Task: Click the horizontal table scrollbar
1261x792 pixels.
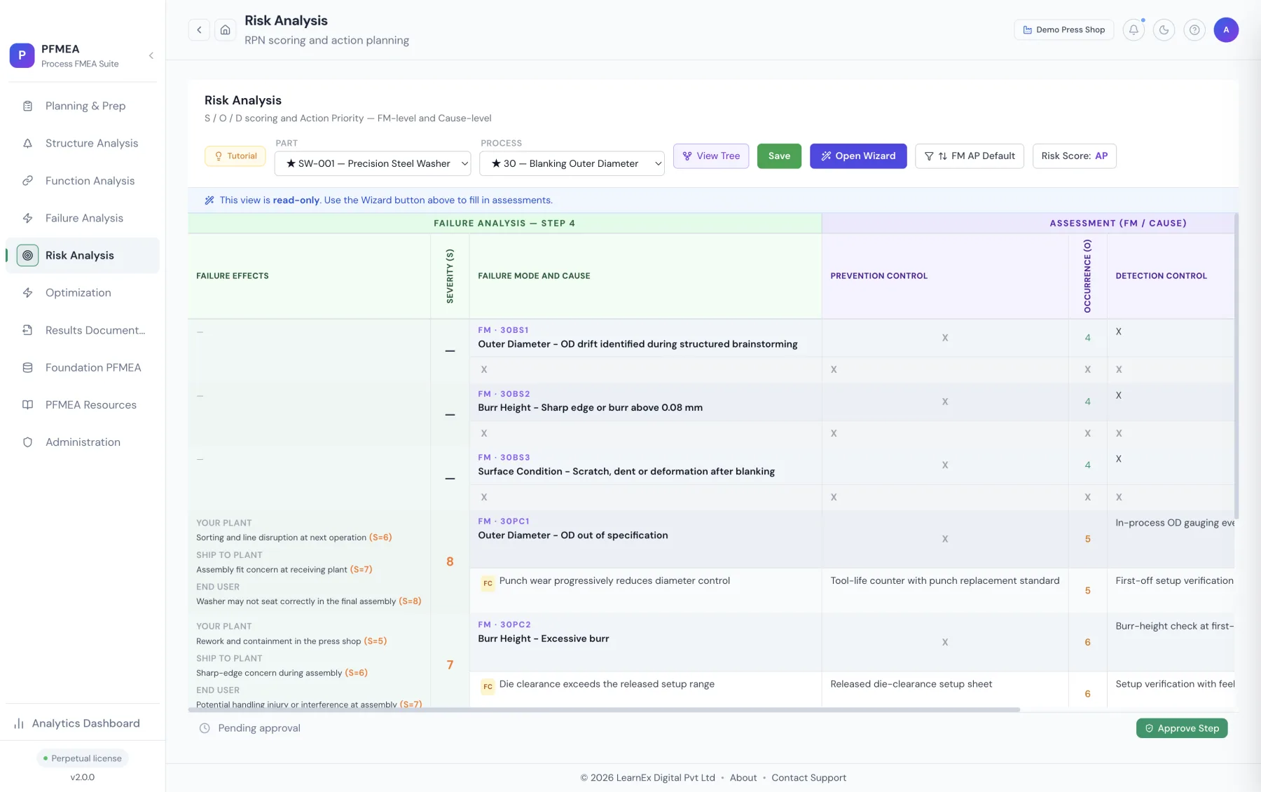Action: 604,710
